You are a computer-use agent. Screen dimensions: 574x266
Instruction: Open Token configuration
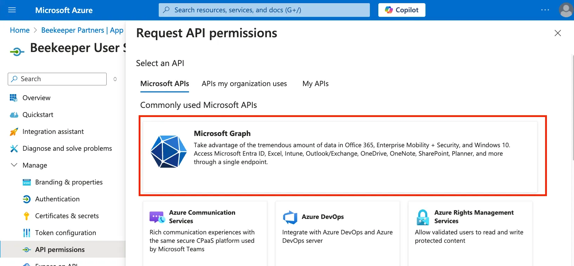coord(65,233)
